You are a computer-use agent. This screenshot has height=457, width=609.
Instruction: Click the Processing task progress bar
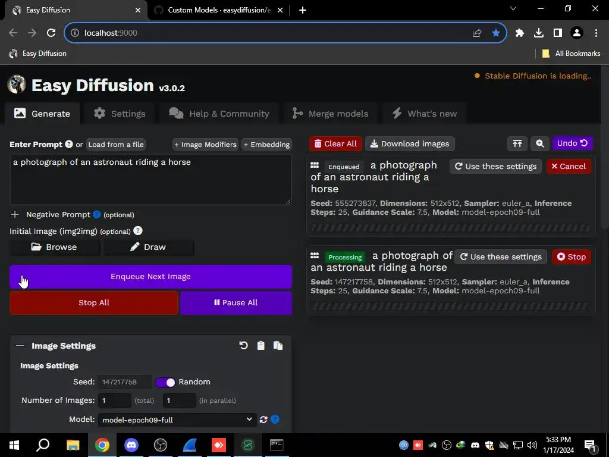coord(451,306)
